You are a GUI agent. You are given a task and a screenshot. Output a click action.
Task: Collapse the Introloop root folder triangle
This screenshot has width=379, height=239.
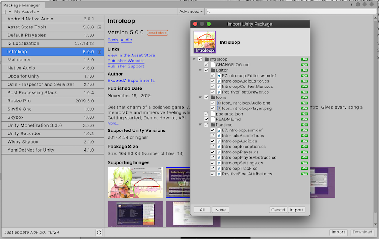[194, 59]
